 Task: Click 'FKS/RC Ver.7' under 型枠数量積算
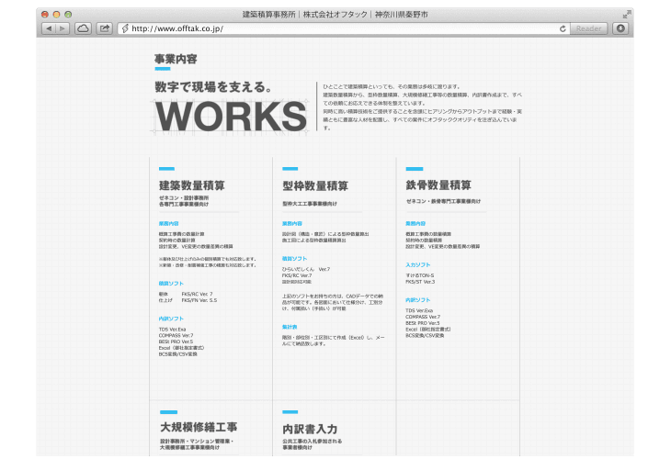(297, 275)
